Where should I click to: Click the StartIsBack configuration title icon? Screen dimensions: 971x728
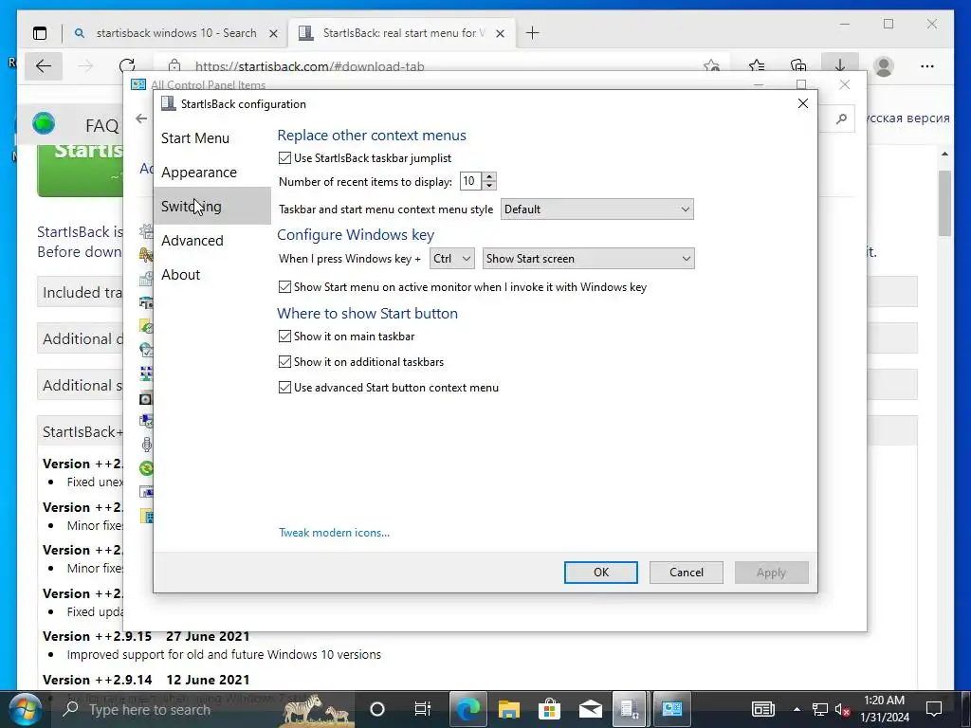pyautogui.click(x=169, y=103)
